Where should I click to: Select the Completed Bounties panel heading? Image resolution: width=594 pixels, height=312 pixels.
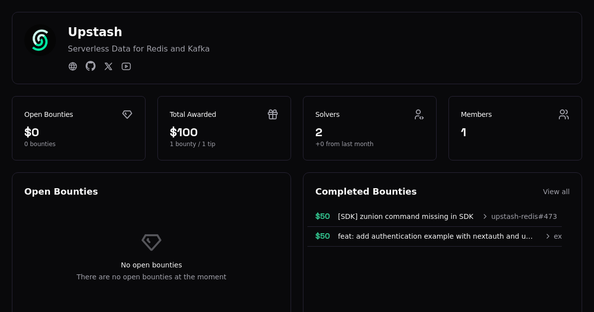click(x=366, y=191)
